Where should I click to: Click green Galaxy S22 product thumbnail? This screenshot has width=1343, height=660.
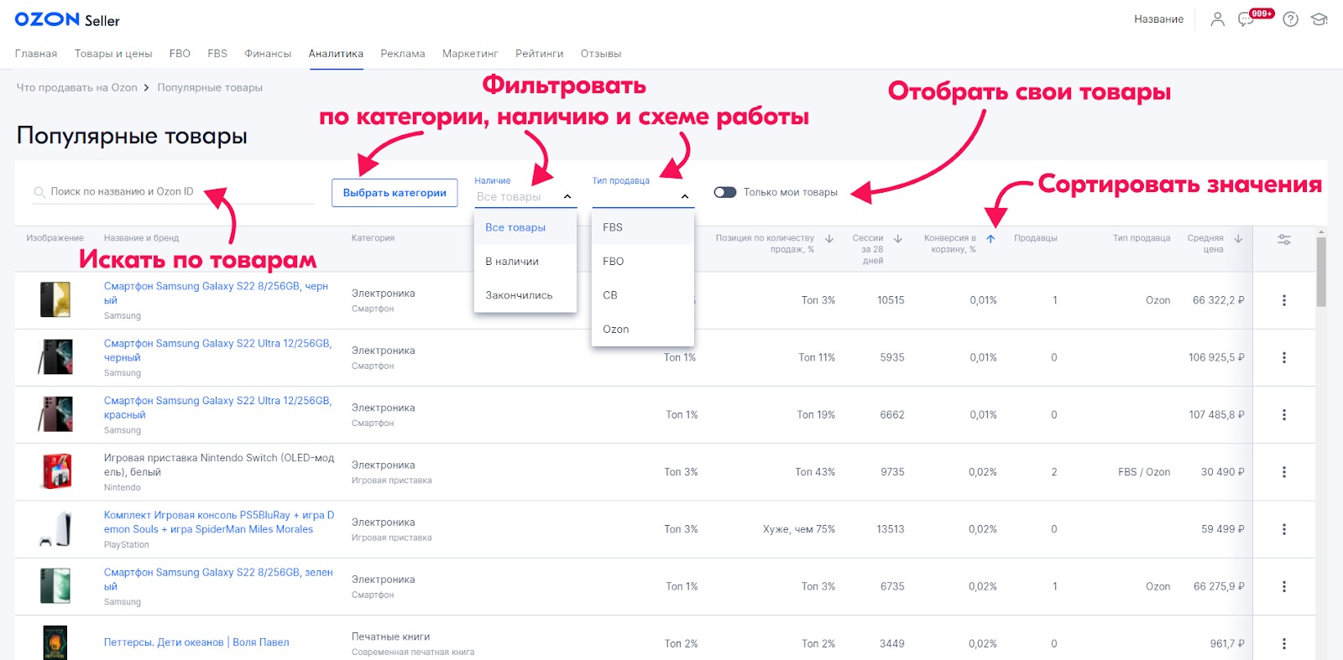(x=55, y=585)
